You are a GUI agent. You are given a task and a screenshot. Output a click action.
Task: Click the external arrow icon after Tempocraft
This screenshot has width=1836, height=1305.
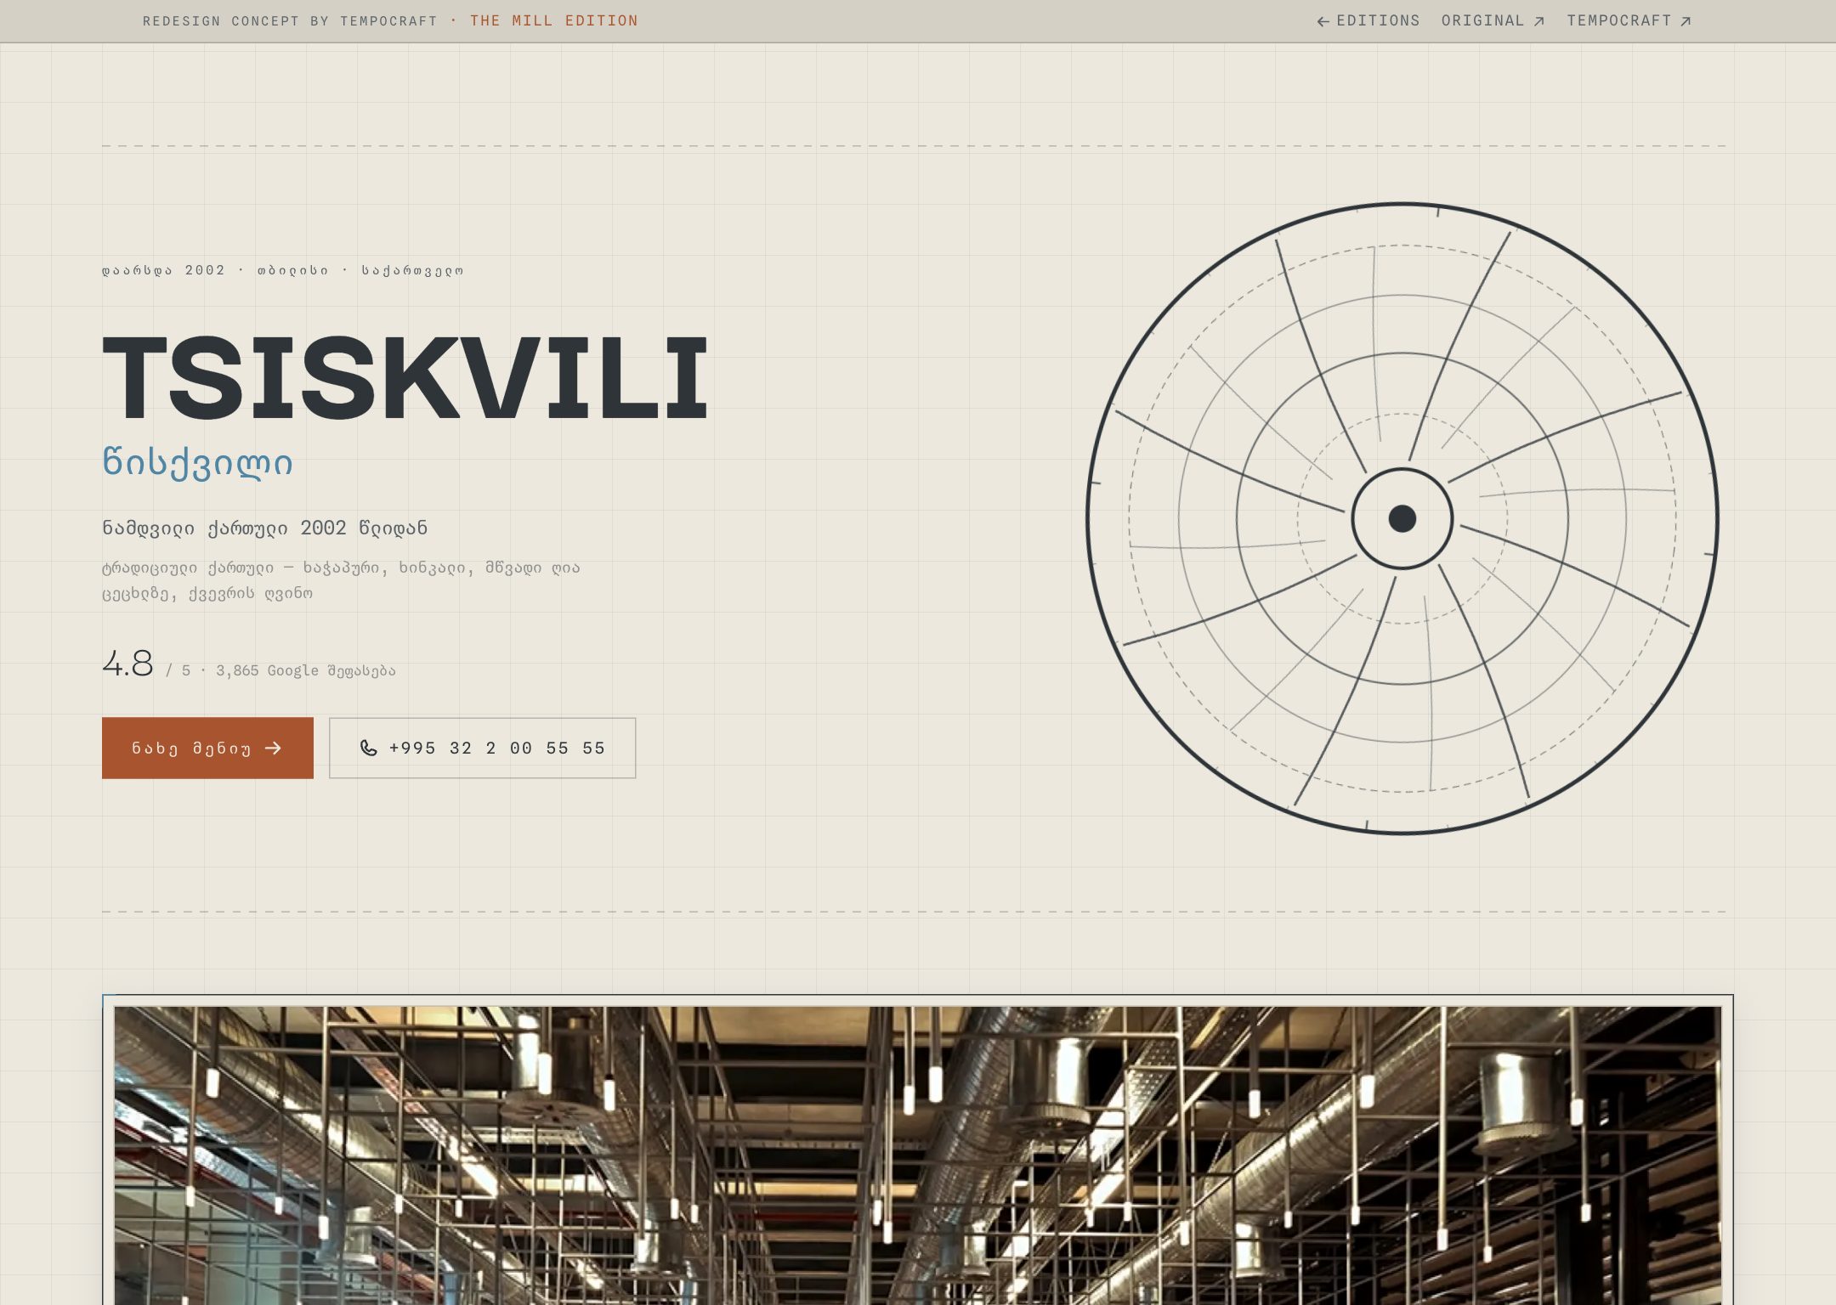click(1686, 21)
